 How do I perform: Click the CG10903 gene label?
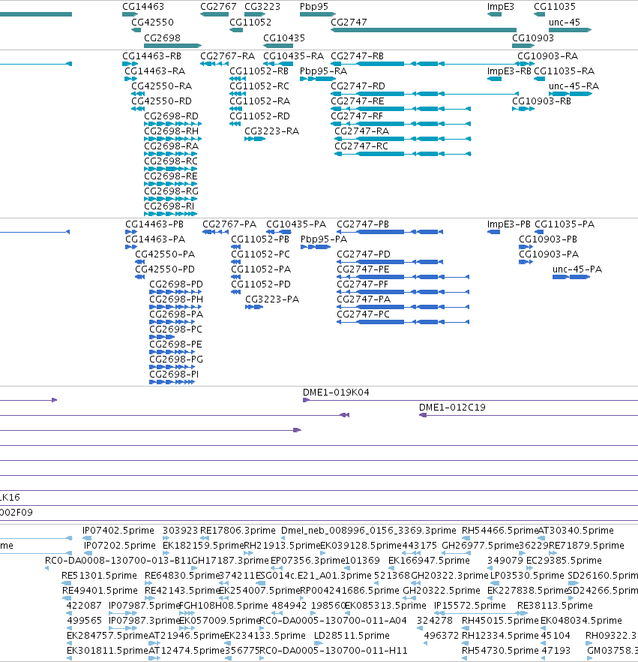pyautogui.click(x=532, y=38)
